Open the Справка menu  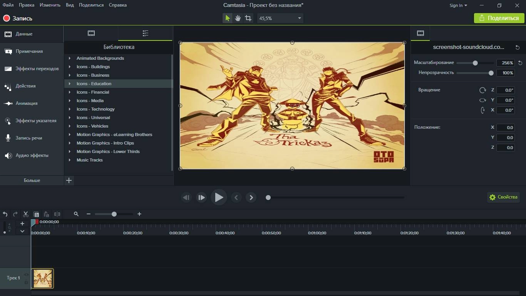coord(117,5)
